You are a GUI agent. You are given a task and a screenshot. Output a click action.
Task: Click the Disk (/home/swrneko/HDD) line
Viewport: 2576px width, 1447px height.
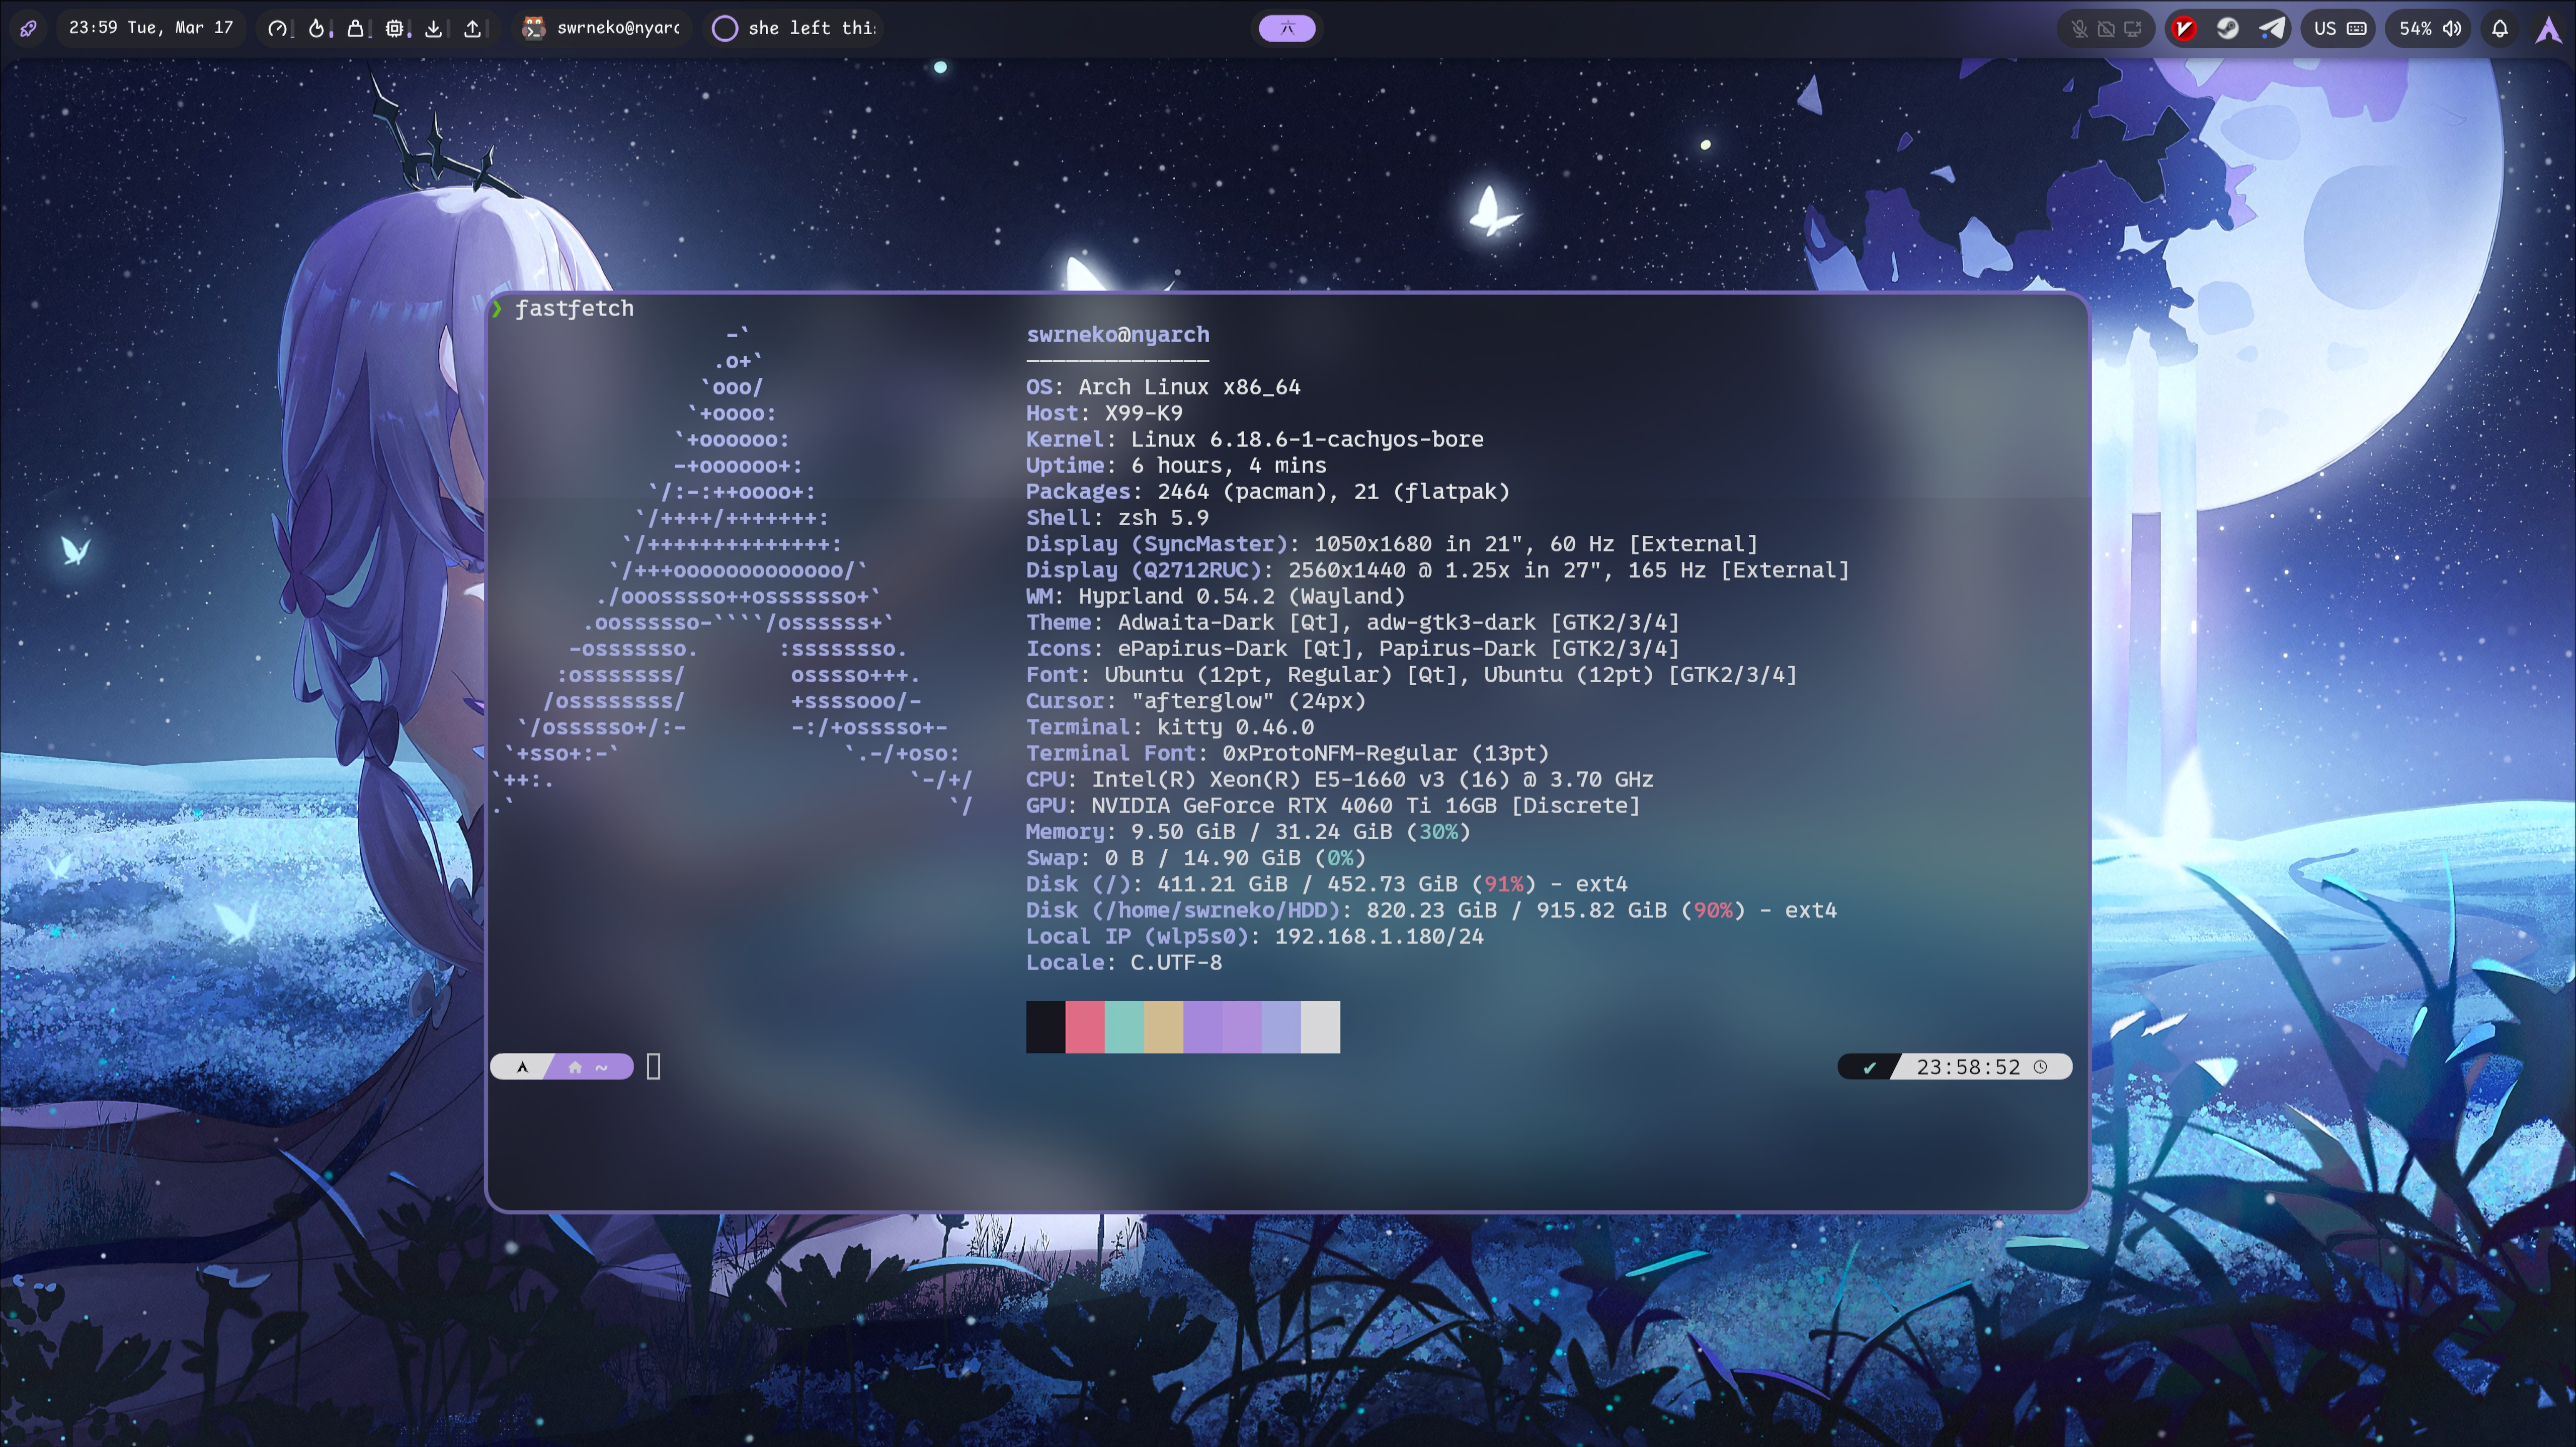[1431, 910]
